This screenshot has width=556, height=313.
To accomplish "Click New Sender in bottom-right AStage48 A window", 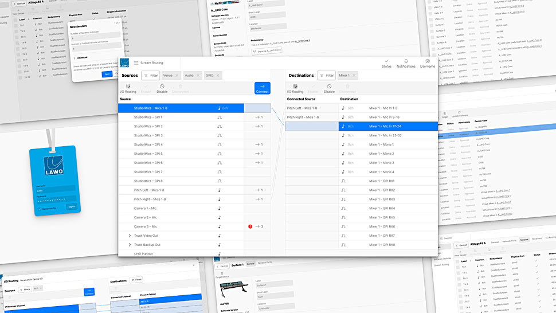I will point(460,253).
